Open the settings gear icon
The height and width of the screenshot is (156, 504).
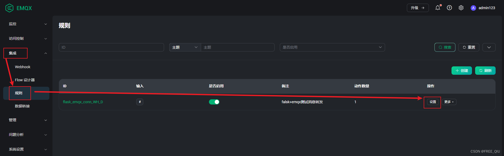pyautogui.click(x=461, y=8)
